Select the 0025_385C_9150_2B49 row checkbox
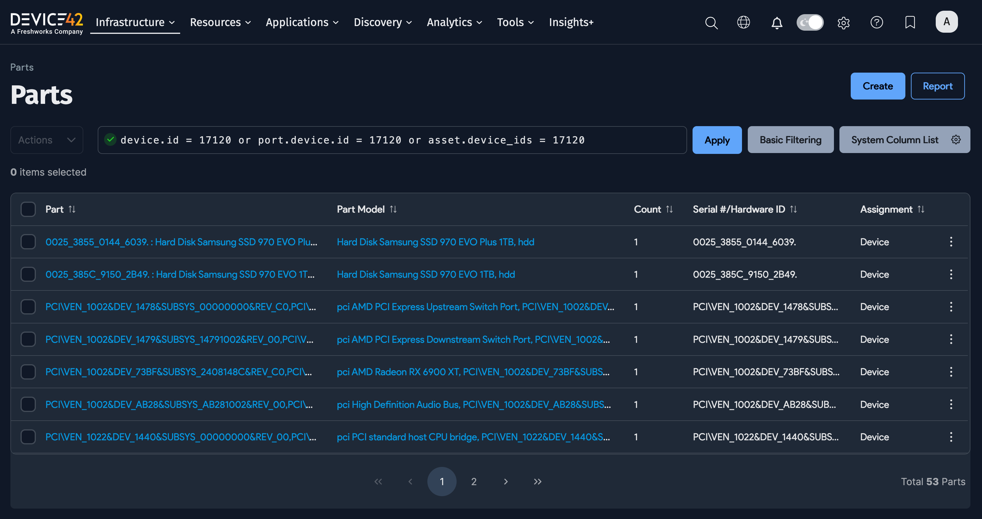 [28, 274]
